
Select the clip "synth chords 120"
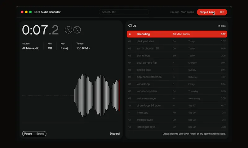tap(177, 49)
